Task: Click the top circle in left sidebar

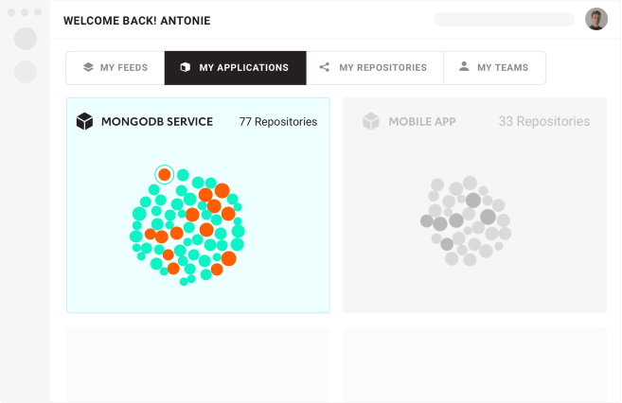Action: [26, 39]
